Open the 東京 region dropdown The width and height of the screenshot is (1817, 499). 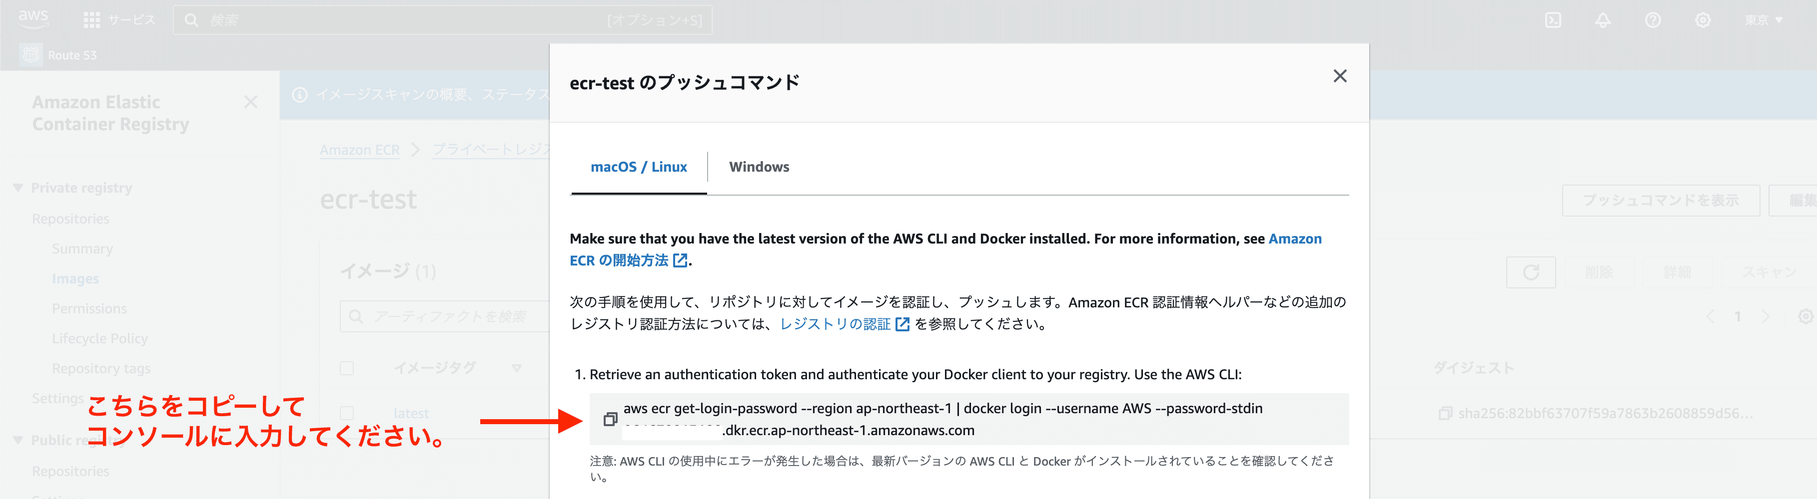point(1764,20)
